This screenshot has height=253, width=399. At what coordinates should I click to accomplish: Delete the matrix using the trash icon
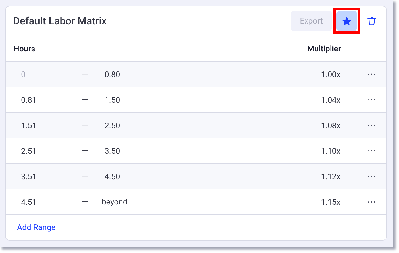tap(372, 21)
